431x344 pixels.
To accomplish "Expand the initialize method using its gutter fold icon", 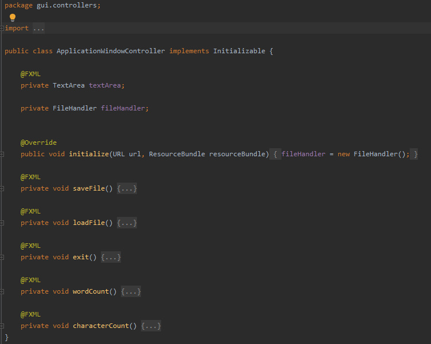I will pyautogui.click(x=2, y=154).
